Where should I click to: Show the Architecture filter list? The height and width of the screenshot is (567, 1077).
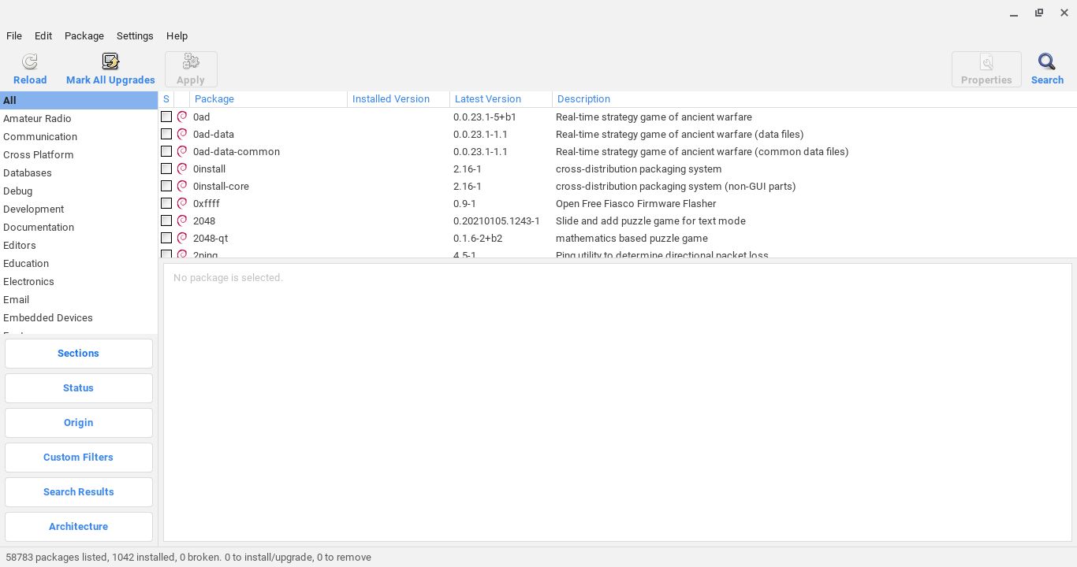point(78,527)
